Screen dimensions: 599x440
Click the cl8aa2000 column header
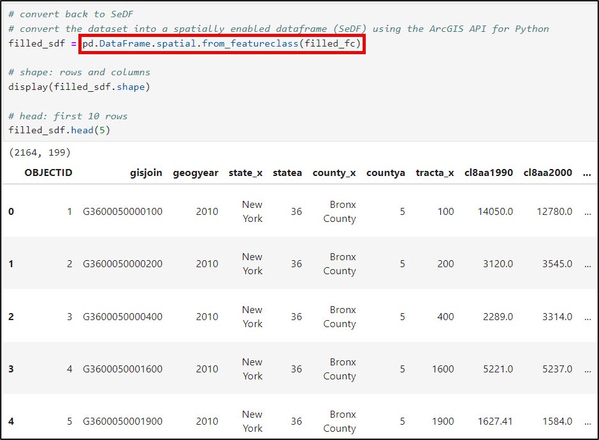(x=548, y=173)
